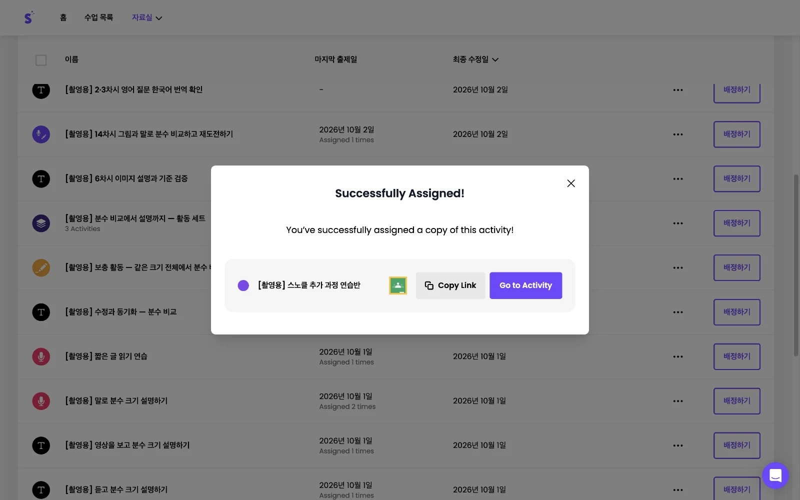Open the more options menu for 2-3차시 row

coord(678,90)
